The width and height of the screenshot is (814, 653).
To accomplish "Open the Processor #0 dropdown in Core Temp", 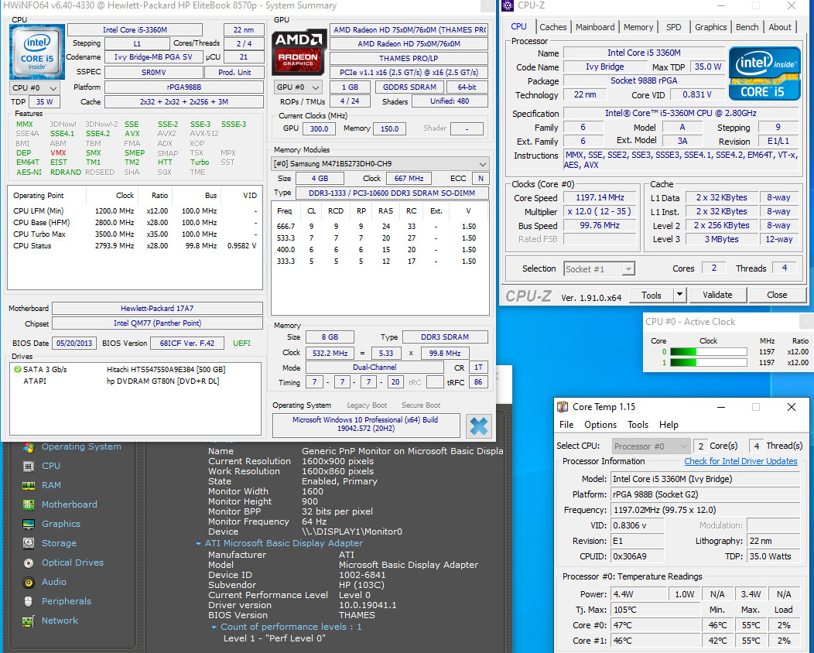I will (x=651, y=446).
